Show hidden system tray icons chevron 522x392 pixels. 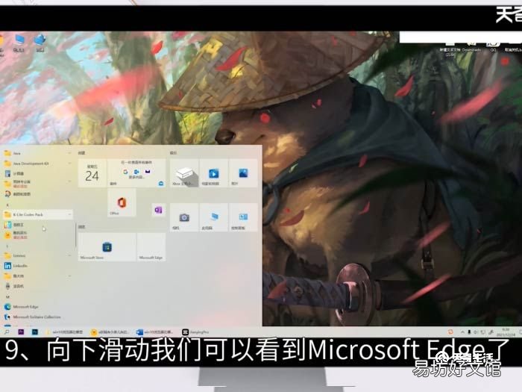coord(462,332)
